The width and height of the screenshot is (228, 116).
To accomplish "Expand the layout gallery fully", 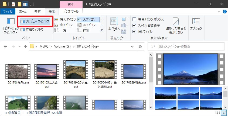I will [102, 30].
